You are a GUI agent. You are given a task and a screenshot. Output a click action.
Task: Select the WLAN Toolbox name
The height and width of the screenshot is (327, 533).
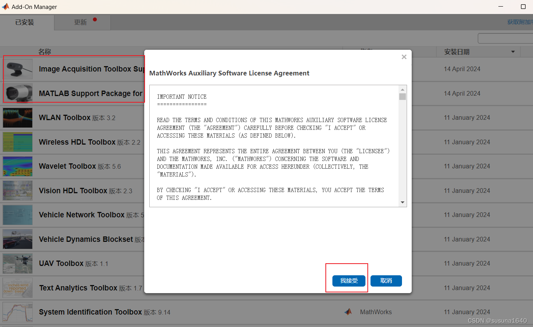[x=65, y=117]
